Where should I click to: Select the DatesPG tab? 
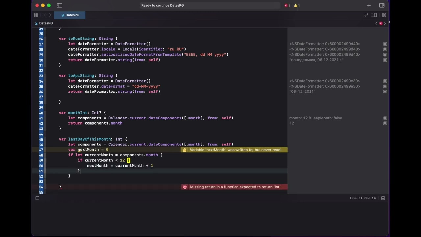coord(70,15)
